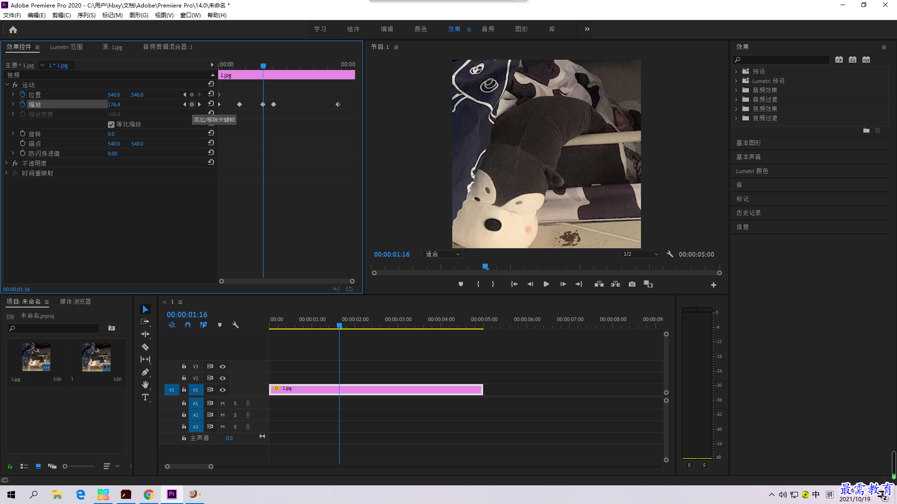Open Sequence (序列) menu

click(86, 15)
